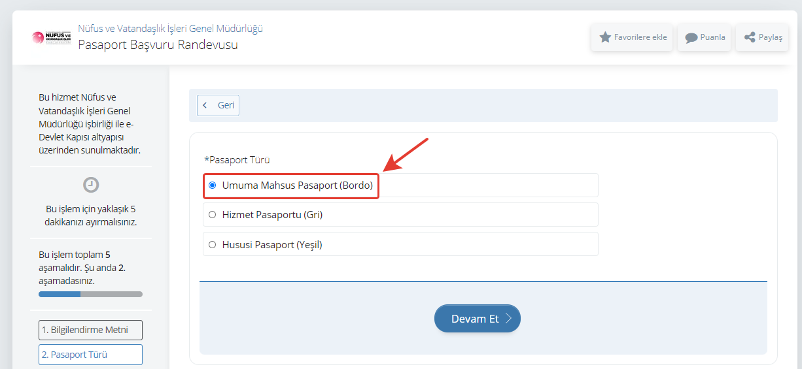802x369 pixels.
Task: Click the star icon for Favorilere ekle
Action: tap(605, 37)
